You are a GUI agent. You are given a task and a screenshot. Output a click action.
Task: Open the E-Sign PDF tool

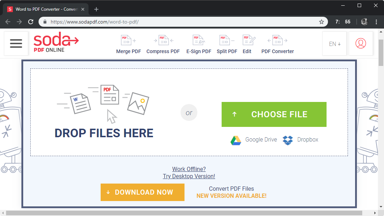pos(199,44)
